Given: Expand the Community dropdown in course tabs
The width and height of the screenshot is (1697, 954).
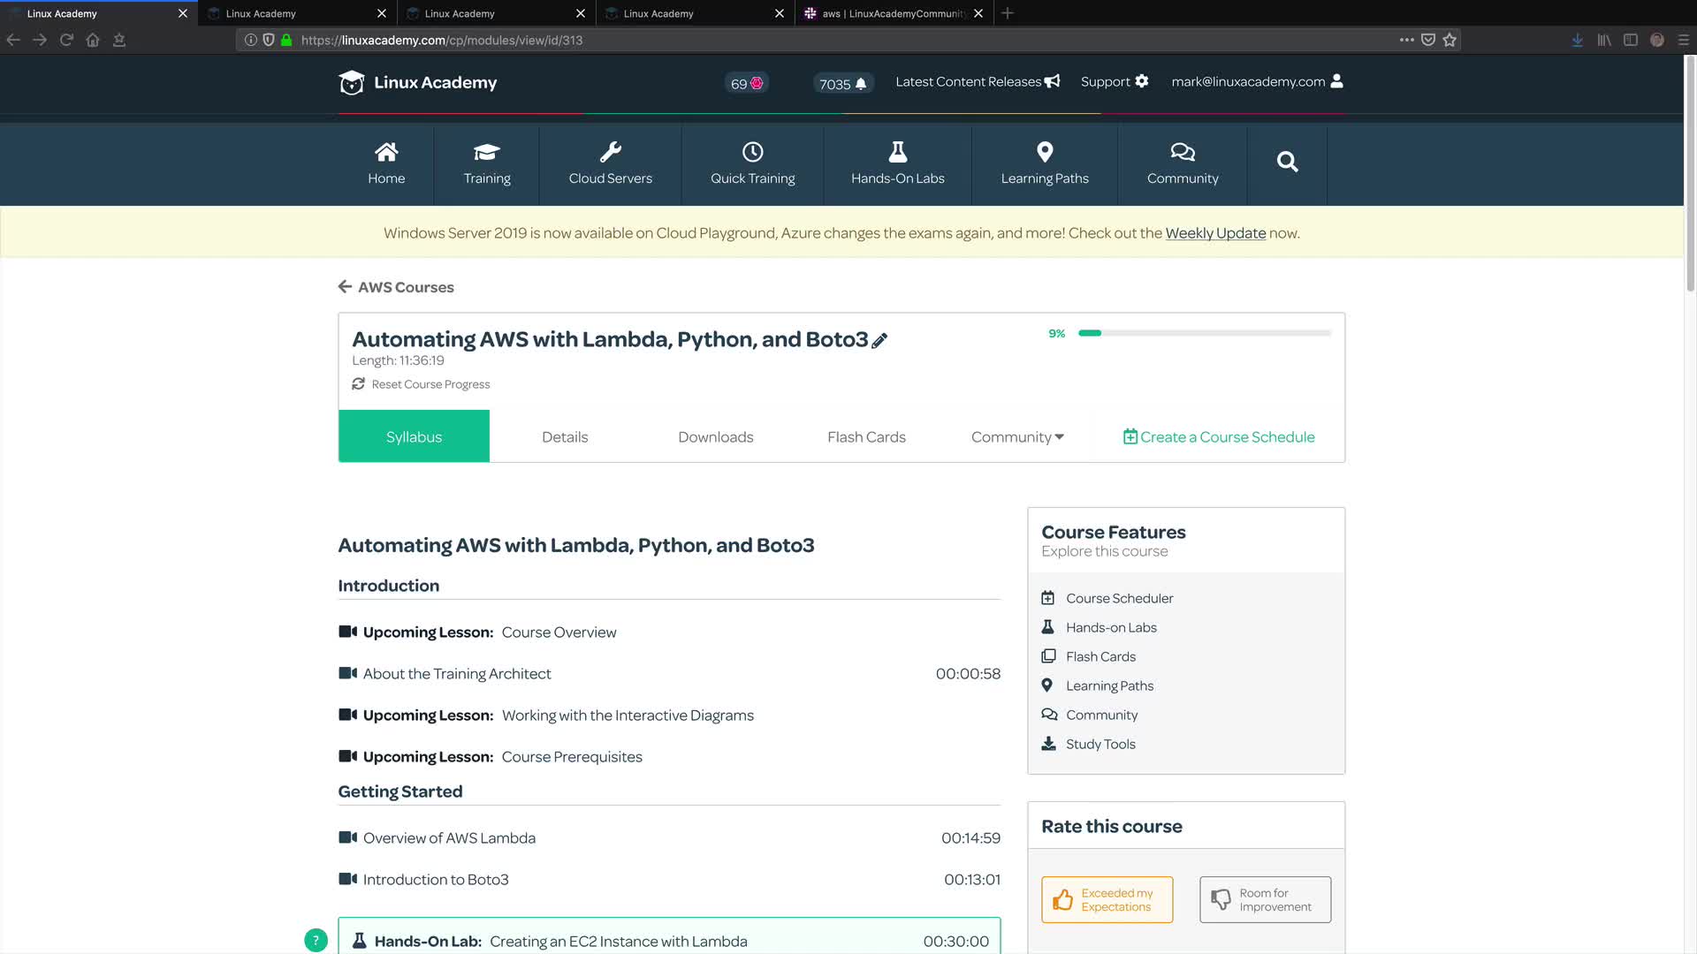Looking at the screenshot, I should coord(1017,436).
